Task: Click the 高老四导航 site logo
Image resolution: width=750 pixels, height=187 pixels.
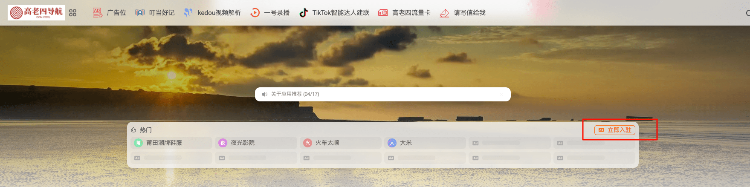Action: click(x=36, y=13)
